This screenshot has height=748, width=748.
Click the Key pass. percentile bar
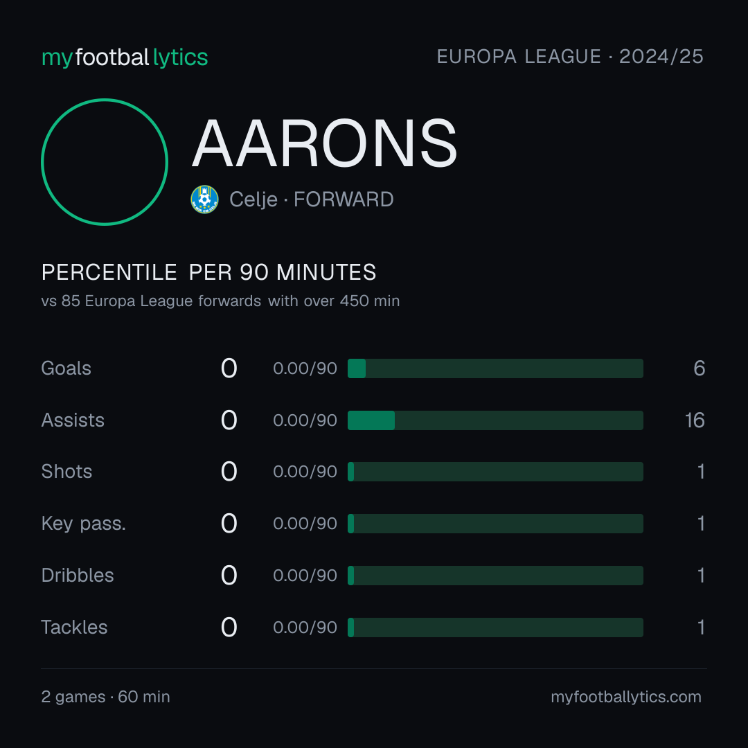coord(495,524)
